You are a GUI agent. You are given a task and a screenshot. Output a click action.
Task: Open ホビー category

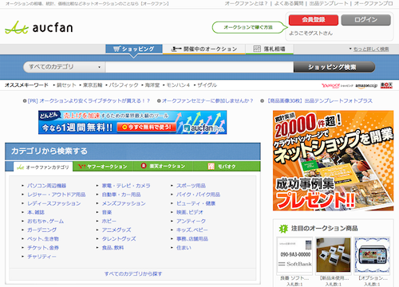point(109,221)
